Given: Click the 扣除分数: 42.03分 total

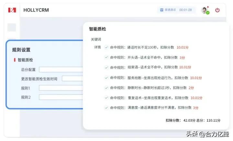Looking at the screenshot, I should pyautogui.click(x=181, y=120).
